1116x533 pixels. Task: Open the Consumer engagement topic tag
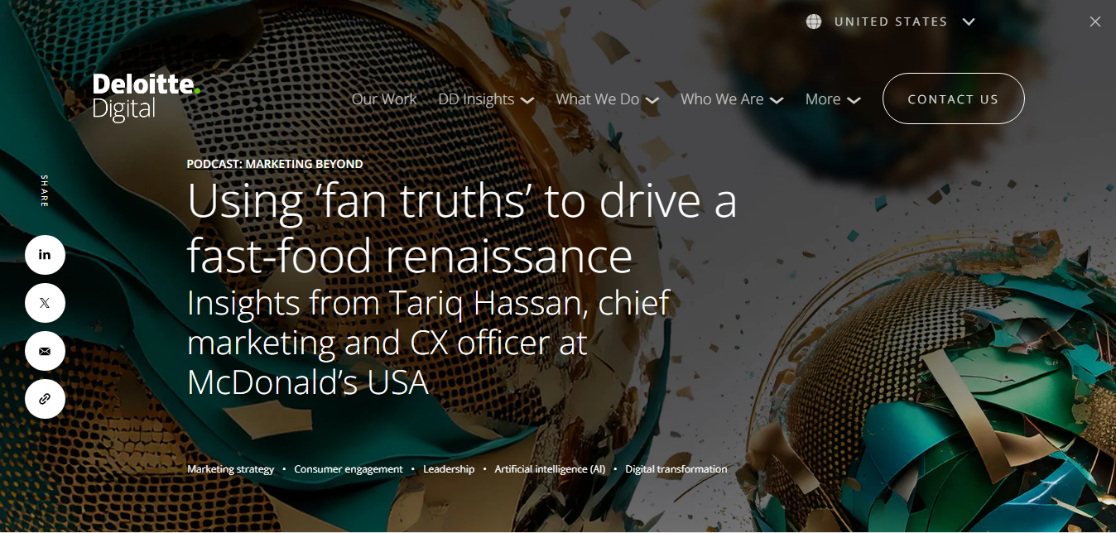click(349, 469)
